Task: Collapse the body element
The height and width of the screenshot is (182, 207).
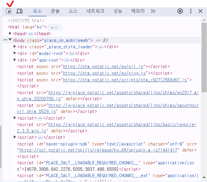Action: [x=10, y=40]
